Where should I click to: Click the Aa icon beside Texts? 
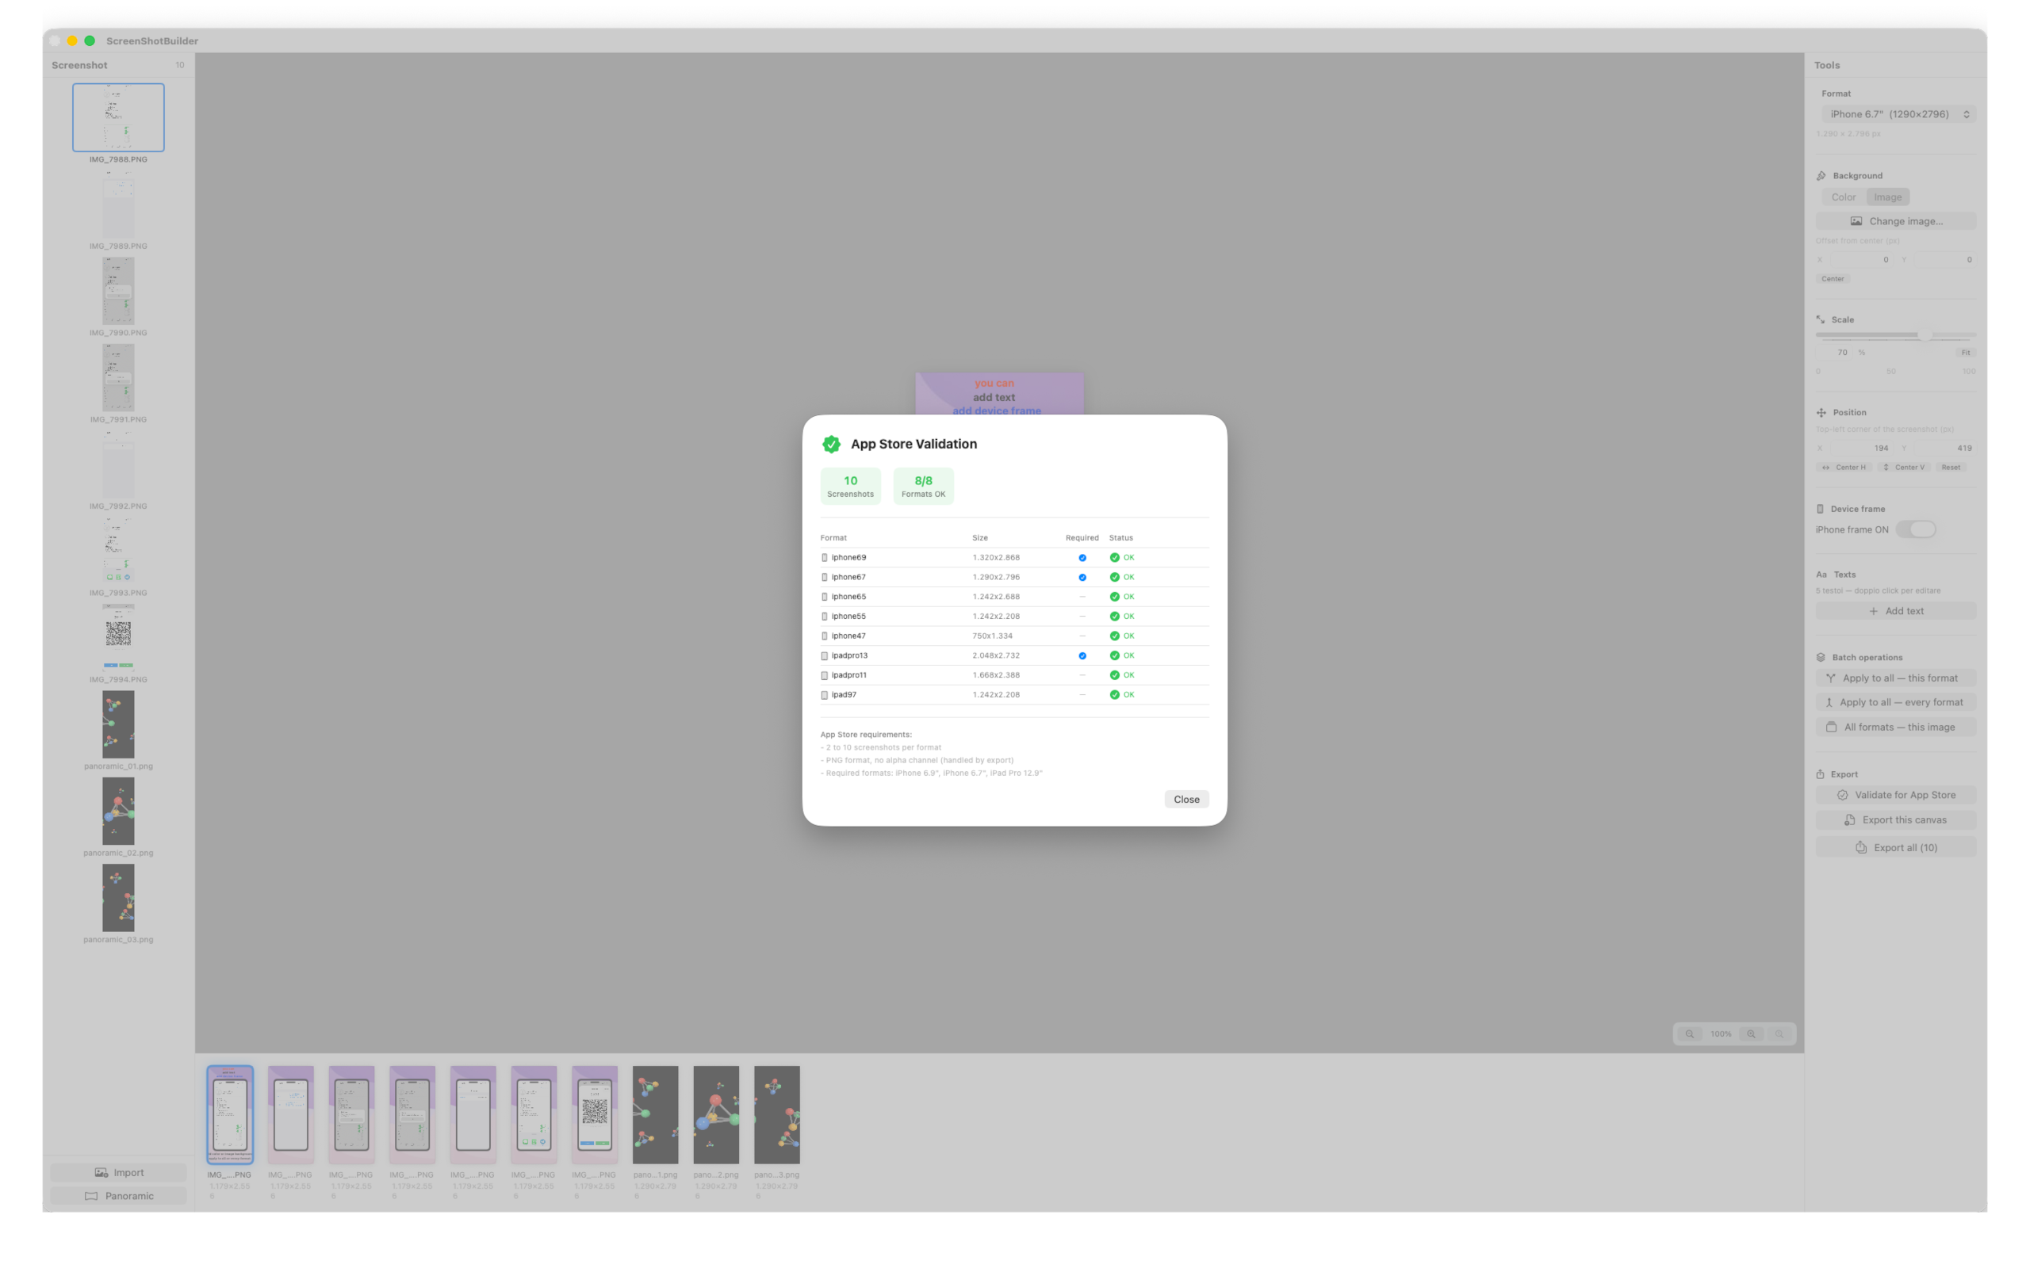pyautogui.click(x=1821, y=574)
